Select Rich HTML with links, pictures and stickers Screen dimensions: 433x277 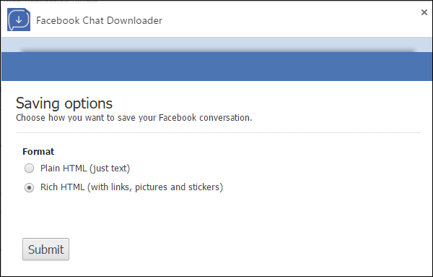pos(30,187)
